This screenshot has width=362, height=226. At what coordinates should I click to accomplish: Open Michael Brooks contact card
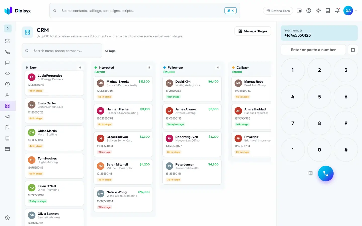click(x=123, y=89)
